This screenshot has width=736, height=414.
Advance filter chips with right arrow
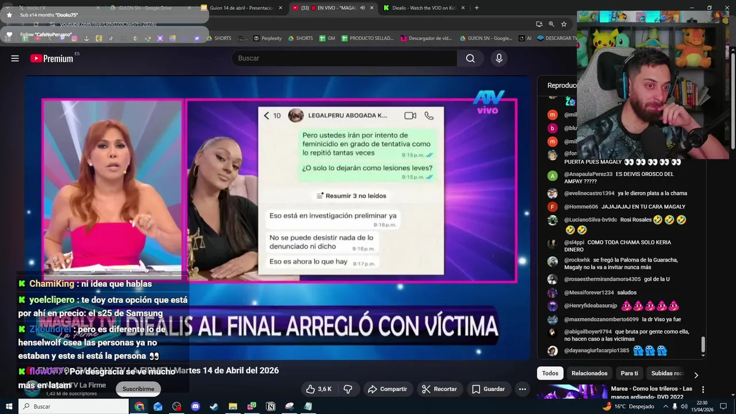click(x=696, y=375)
